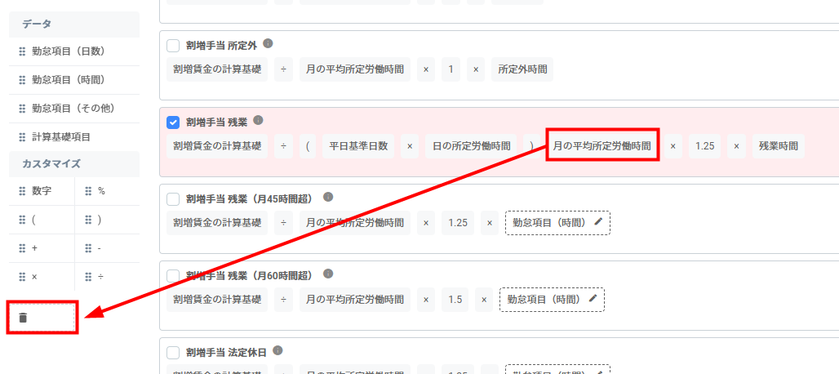Image resolution: width=839 pixels, height=374 pixels.
Task: Click the ÷ operator customize item
Action: pyautogui.click(x=107, y=277)
